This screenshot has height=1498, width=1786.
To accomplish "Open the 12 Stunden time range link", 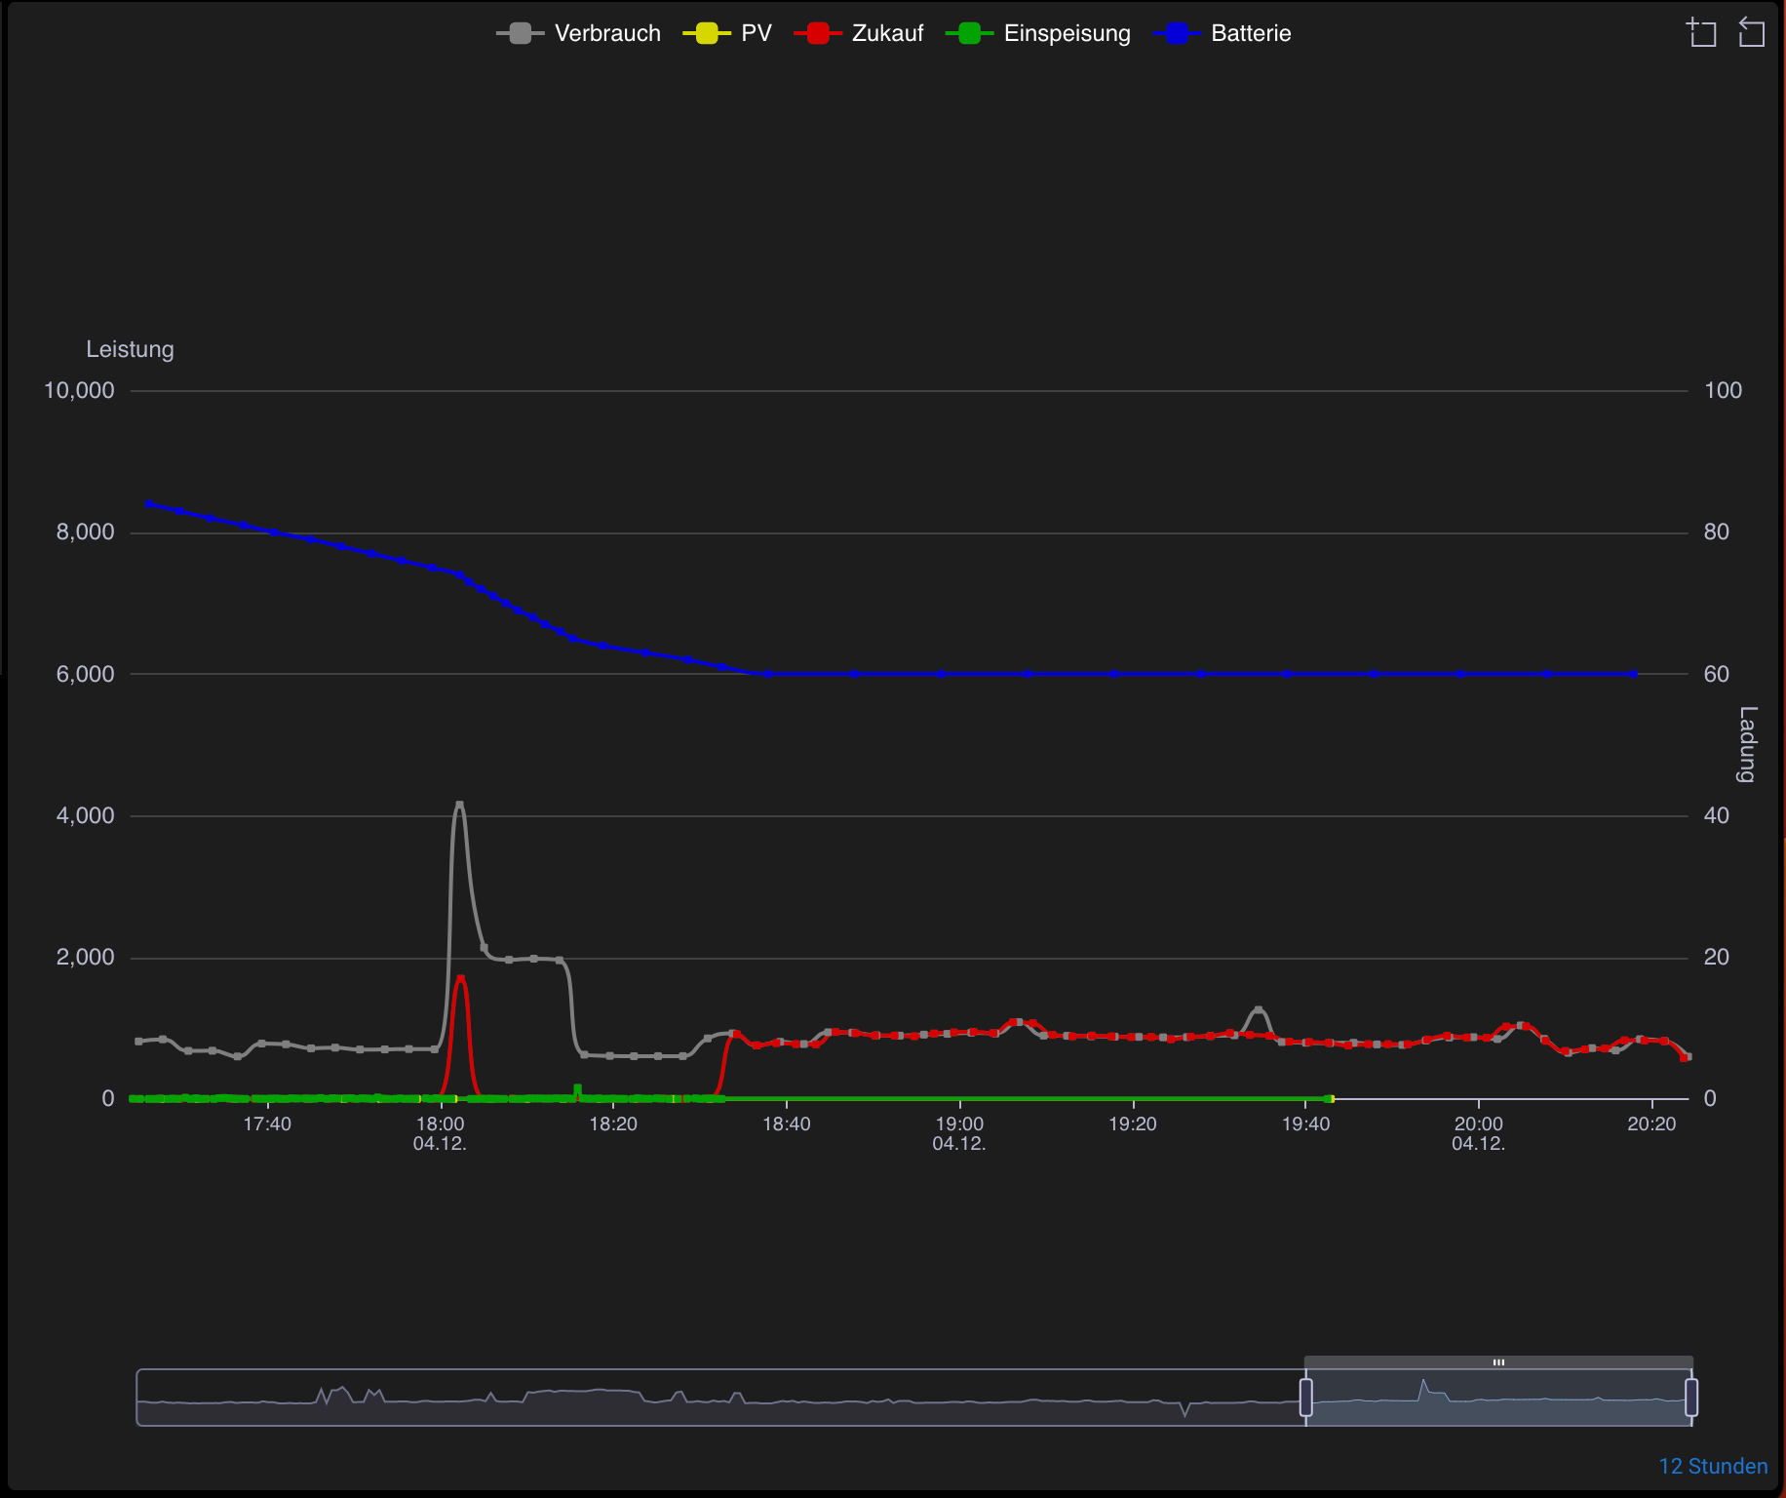I will coord(1713,1467).
